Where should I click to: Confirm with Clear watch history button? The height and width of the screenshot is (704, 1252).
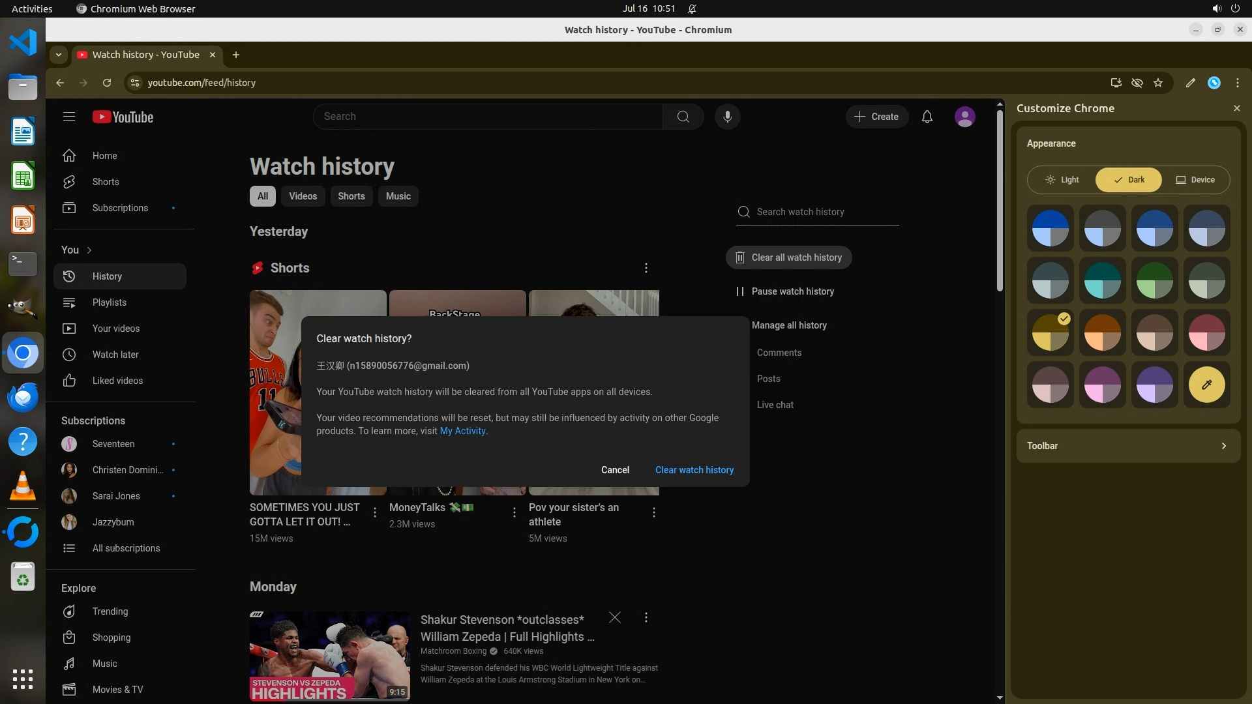pyautogui.click(x=694, y=470)
